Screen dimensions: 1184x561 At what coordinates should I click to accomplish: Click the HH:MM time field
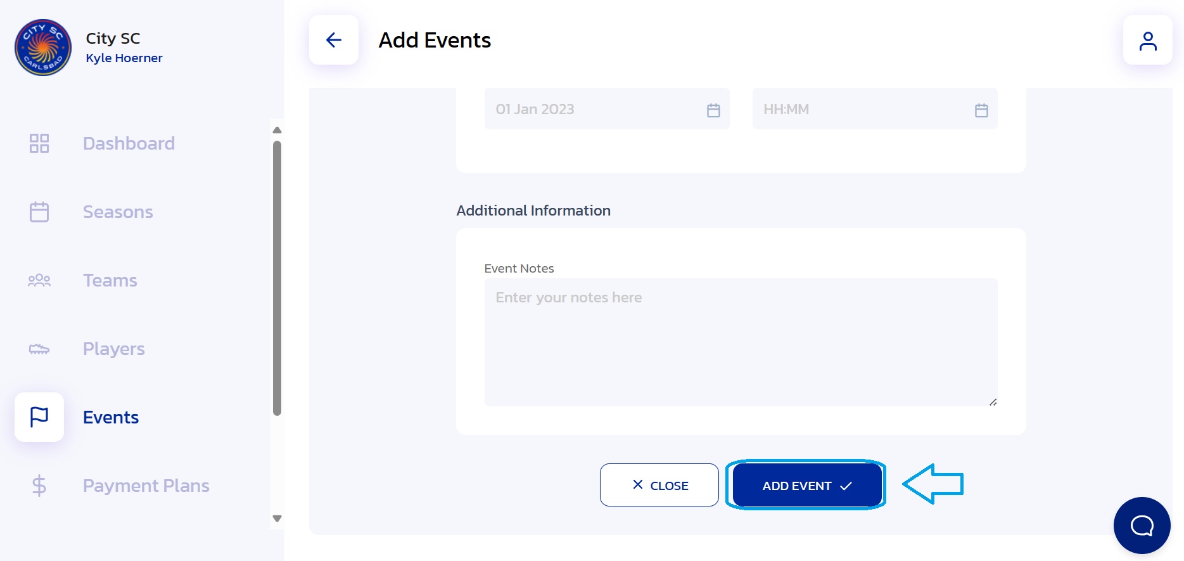coord(875,109)
